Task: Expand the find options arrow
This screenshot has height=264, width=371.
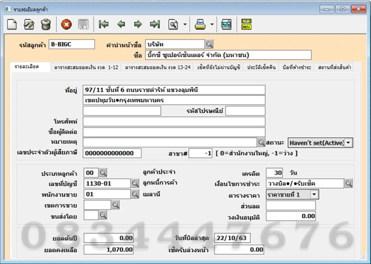Action: pos(185,24)
